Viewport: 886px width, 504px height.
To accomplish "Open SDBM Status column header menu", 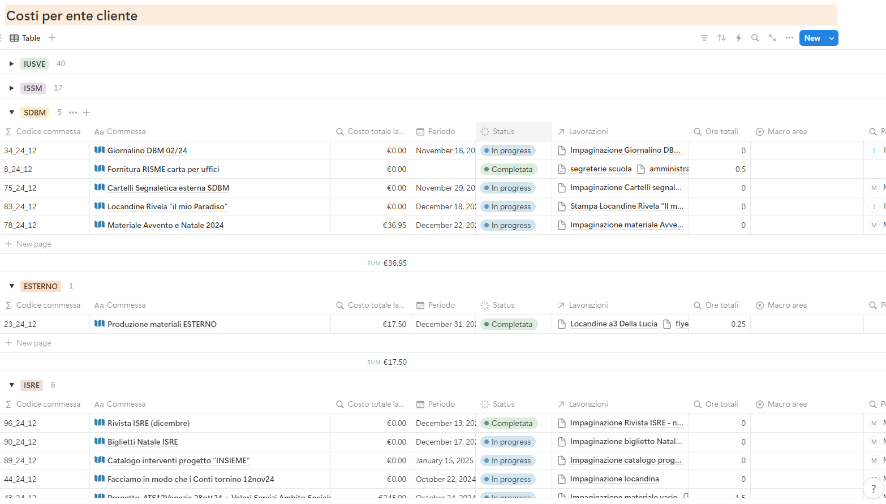I will [x=514, y=131].
